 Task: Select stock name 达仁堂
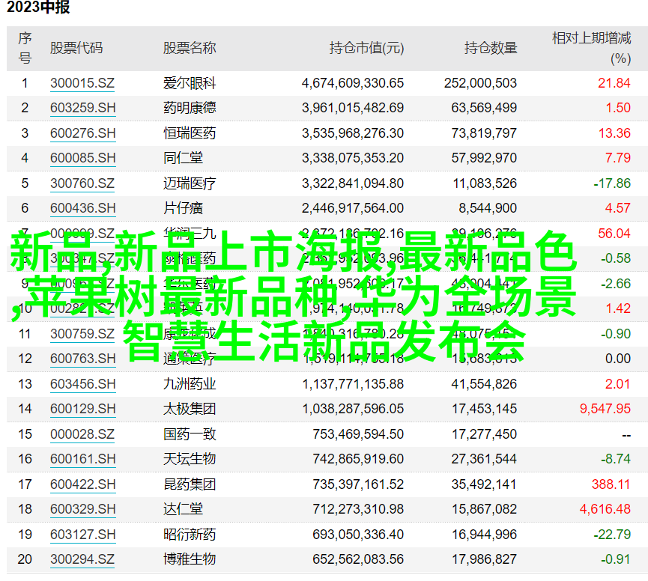point(183,509)
